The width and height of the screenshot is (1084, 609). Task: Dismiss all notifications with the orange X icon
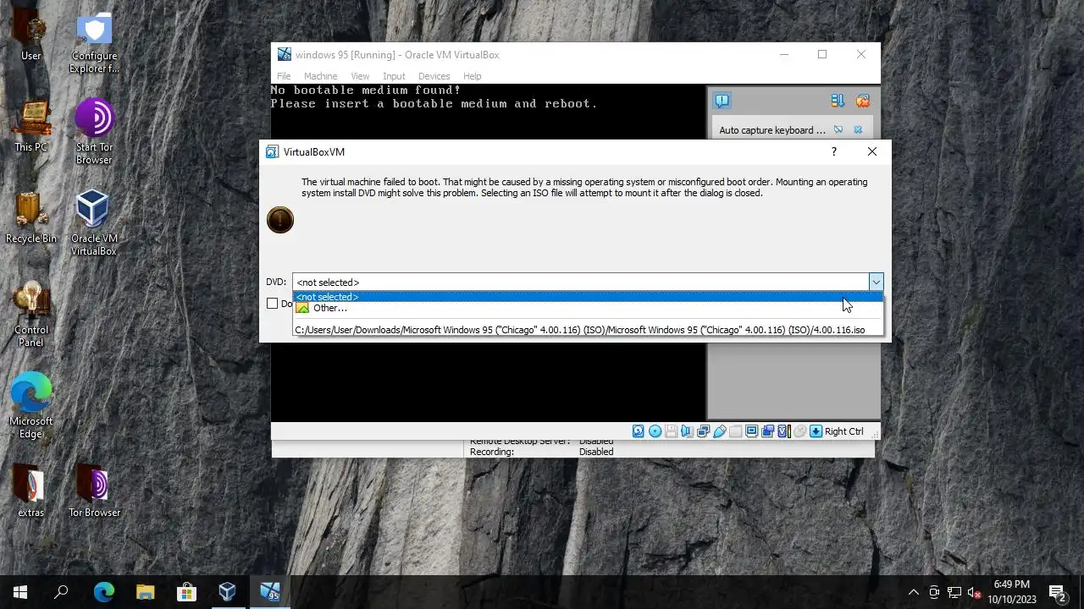pos(863,101)
